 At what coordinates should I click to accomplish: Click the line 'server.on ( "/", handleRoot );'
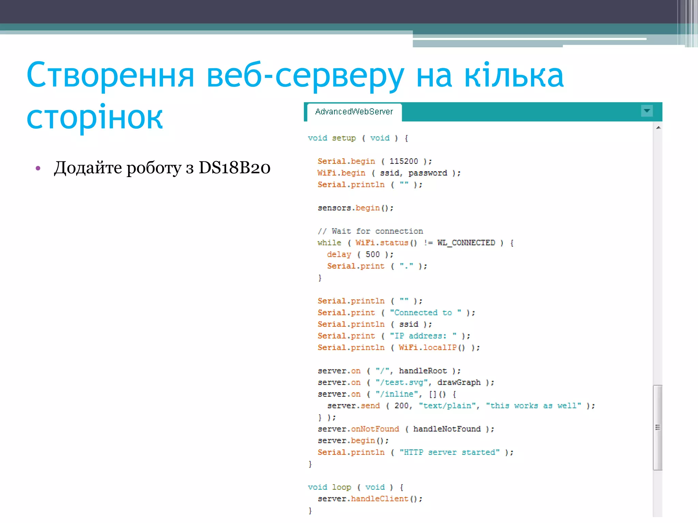tap(389, 371)
